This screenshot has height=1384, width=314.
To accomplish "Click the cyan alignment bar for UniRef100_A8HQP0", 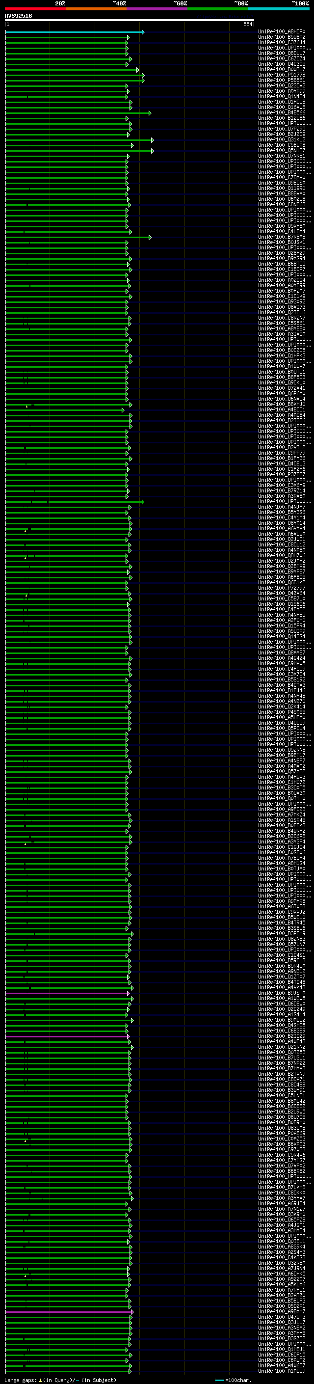I will [x=75, y=32].
